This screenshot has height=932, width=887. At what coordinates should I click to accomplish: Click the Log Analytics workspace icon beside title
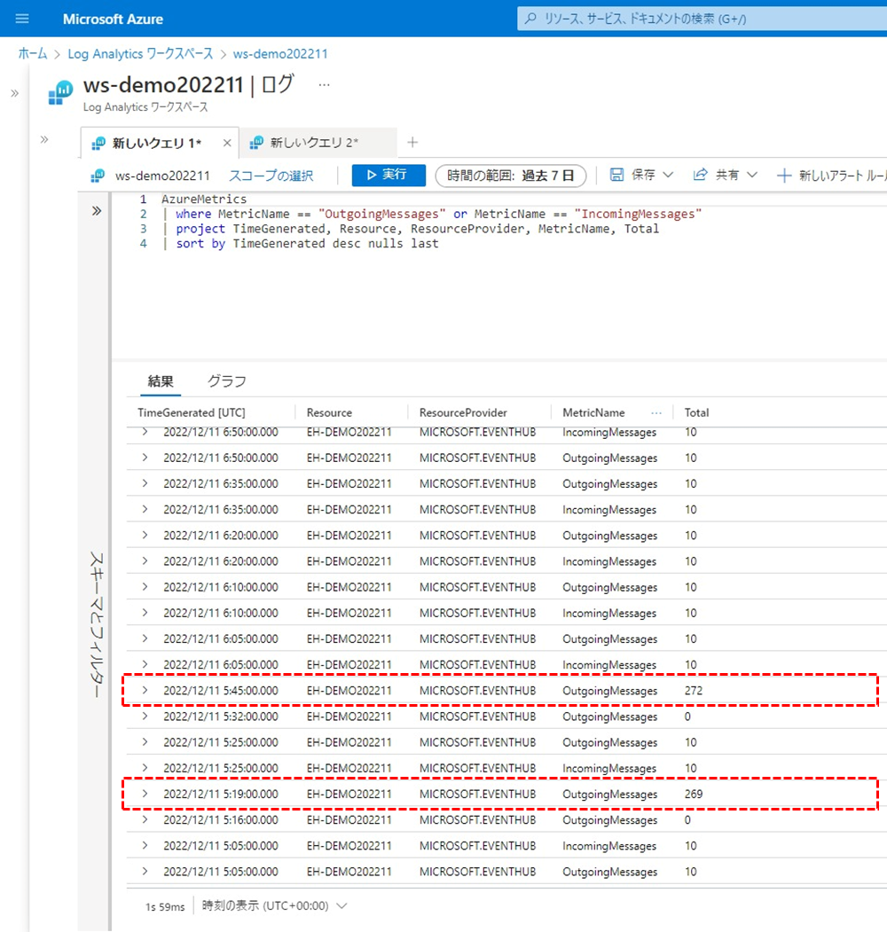(60, 93)
